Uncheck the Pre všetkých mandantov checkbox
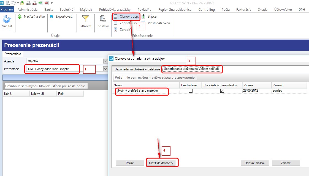The height and width of the screenshot is (176, 309). [222, 91]
